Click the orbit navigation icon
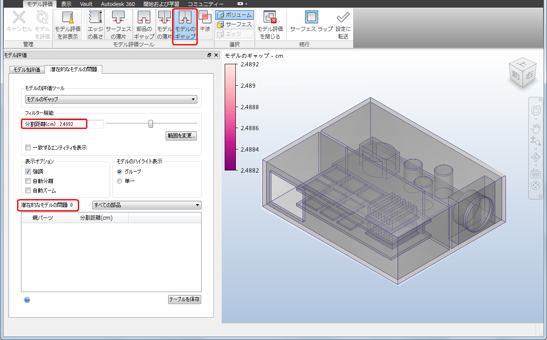Viewport: 547px width, 340px height. [535, 157]
